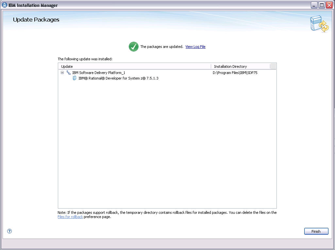The image size is (335, 250).
Task: Click the text 'The following update was installed:'
Action: point(85,59)
